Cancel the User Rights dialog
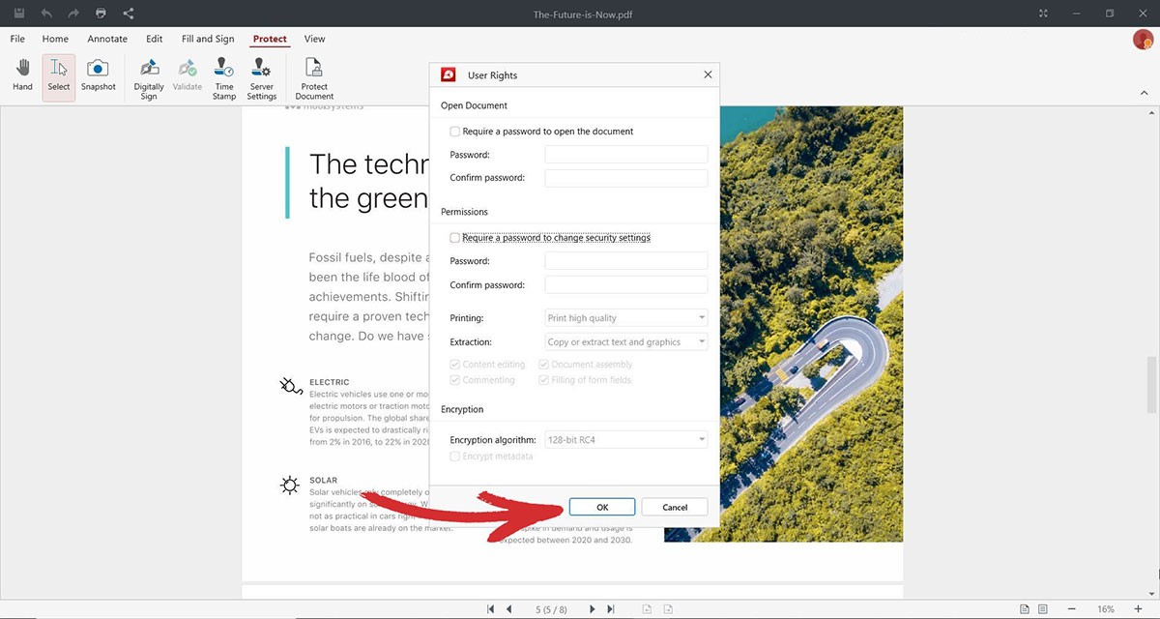 675,507
